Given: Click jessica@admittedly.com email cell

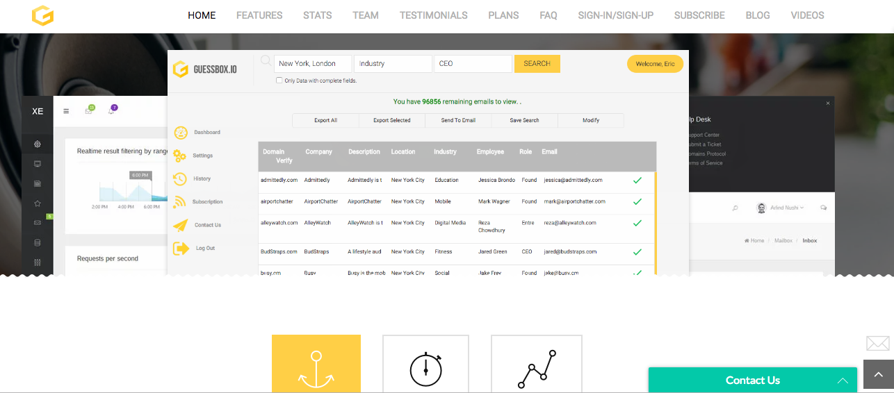Looking at the screenshot, I should click(x=573, y=180).
